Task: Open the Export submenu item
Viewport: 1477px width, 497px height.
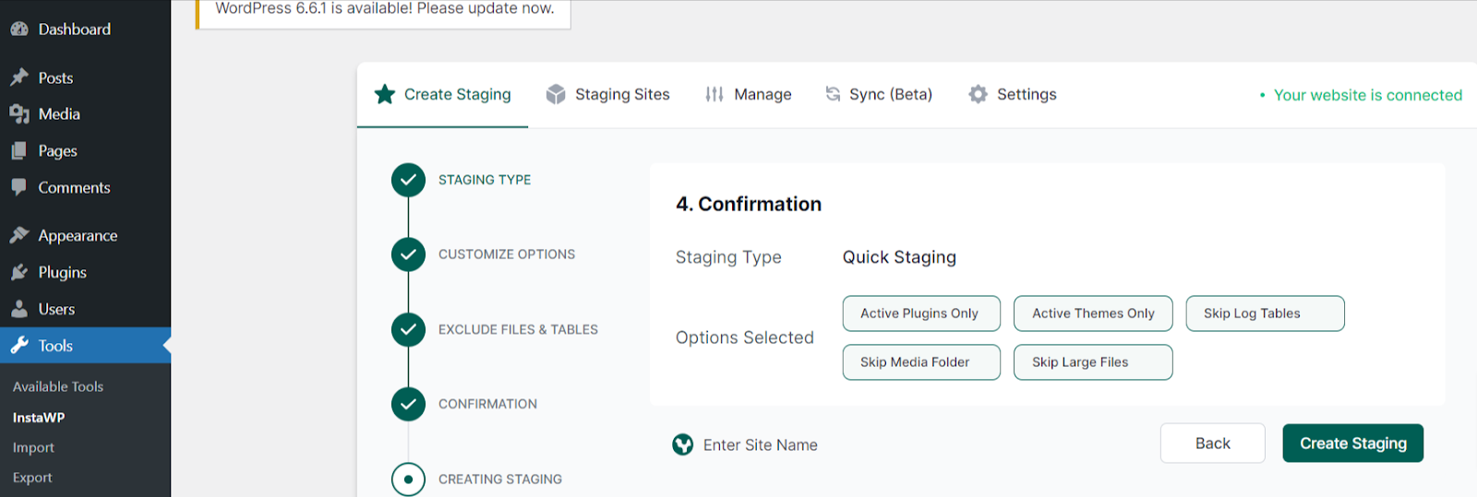Action: click(x=32, y=478)
